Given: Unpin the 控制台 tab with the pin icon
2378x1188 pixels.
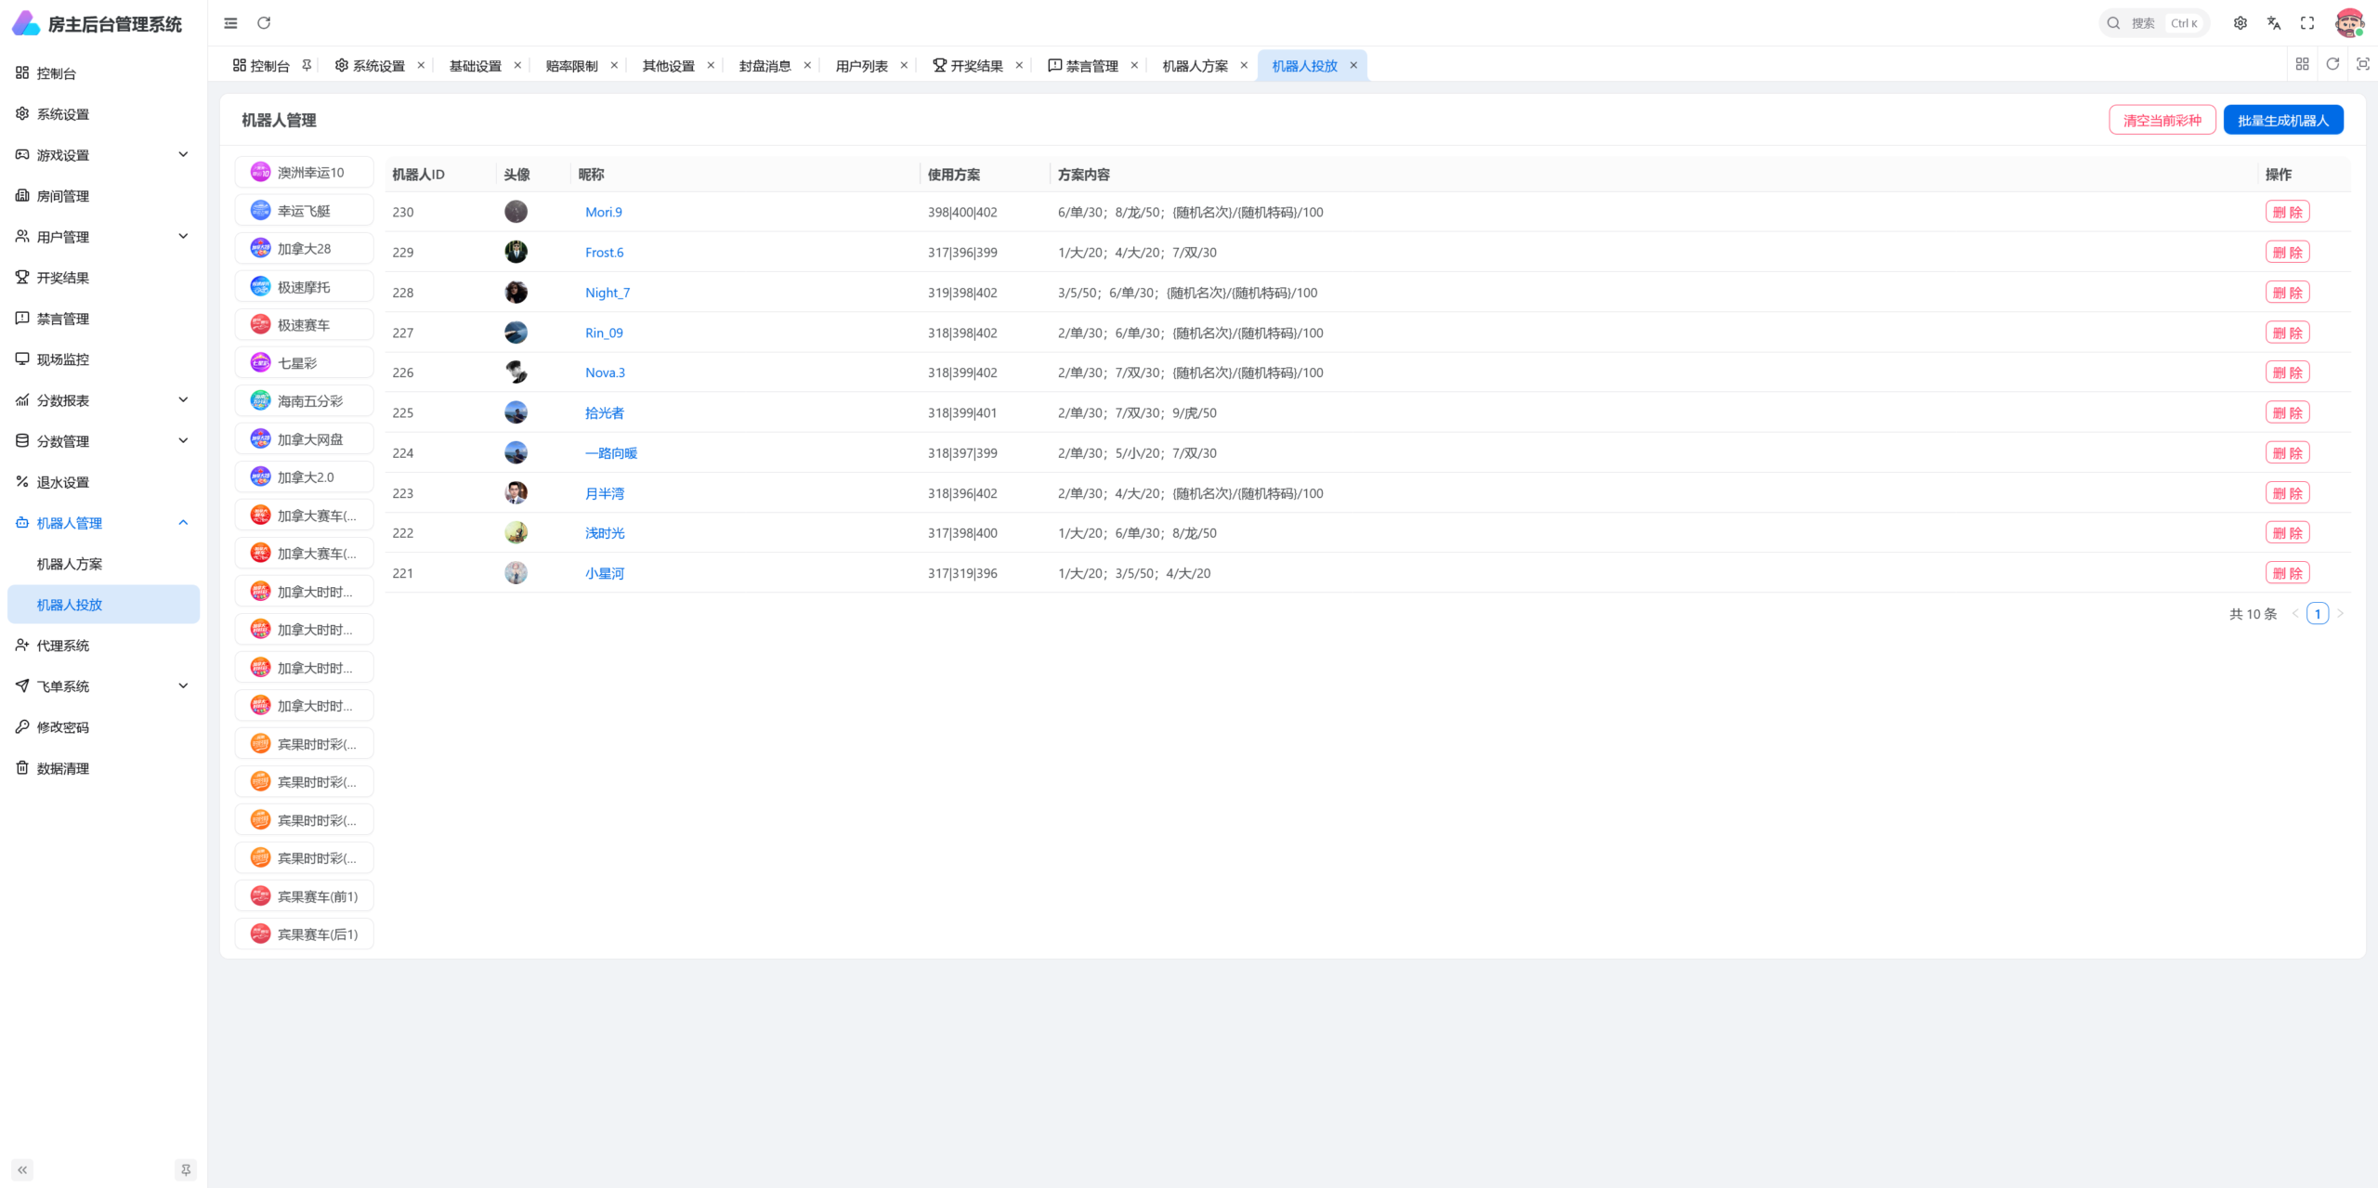Looking at the screenshot, I should click(x=307, y=65).
